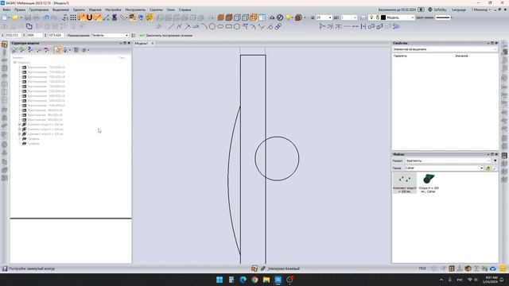Screen dimensions: 509x286
Task: Click green check to finish section construction
Action: (x=142, y=35)
